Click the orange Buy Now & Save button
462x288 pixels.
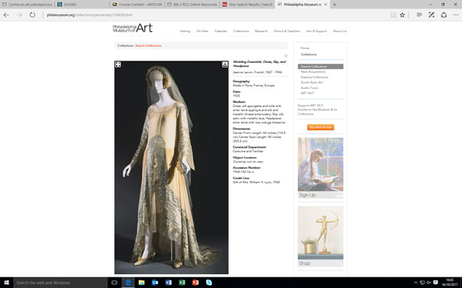coord(321,127)
